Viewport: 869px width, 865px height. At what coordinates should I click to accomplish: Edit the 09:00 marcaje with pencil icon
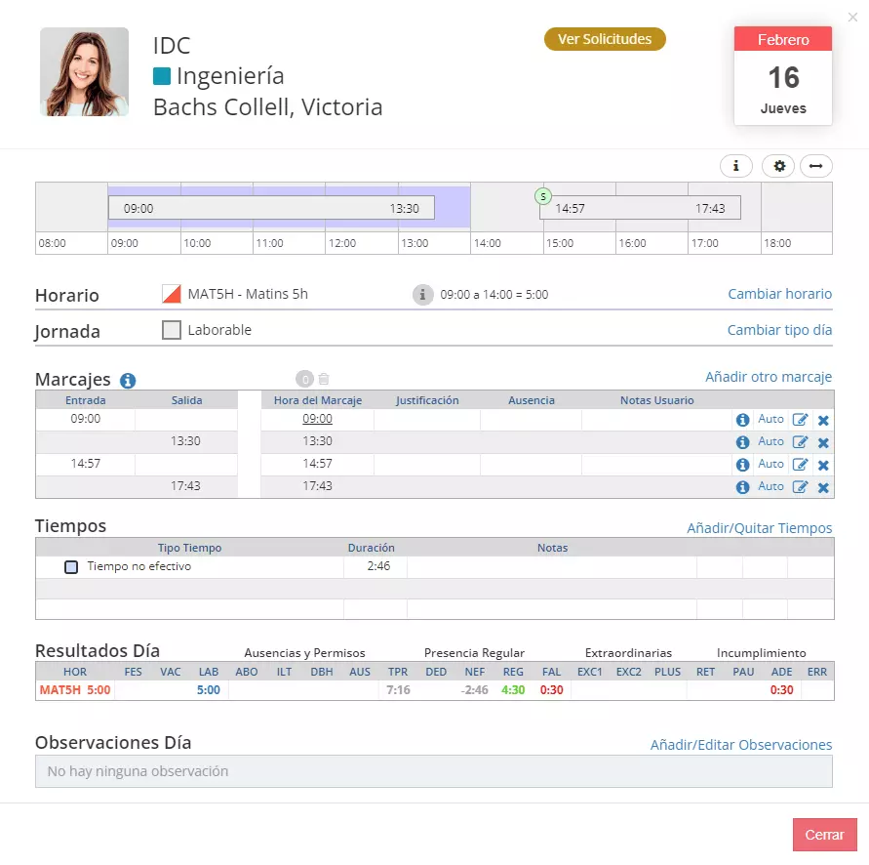(x=799, y=420)
